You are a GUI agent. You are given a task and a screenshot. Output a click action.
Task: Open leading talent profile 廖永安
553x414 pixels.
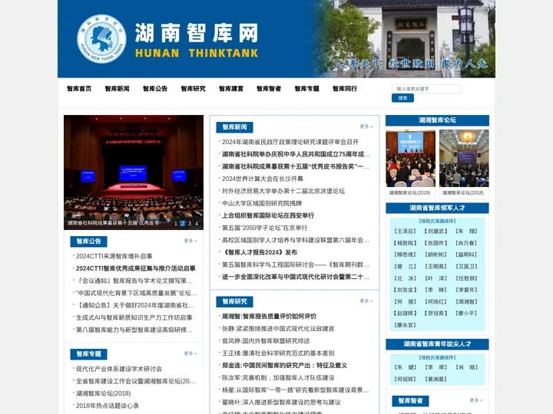pyautogui.click(x=405, y=325)
